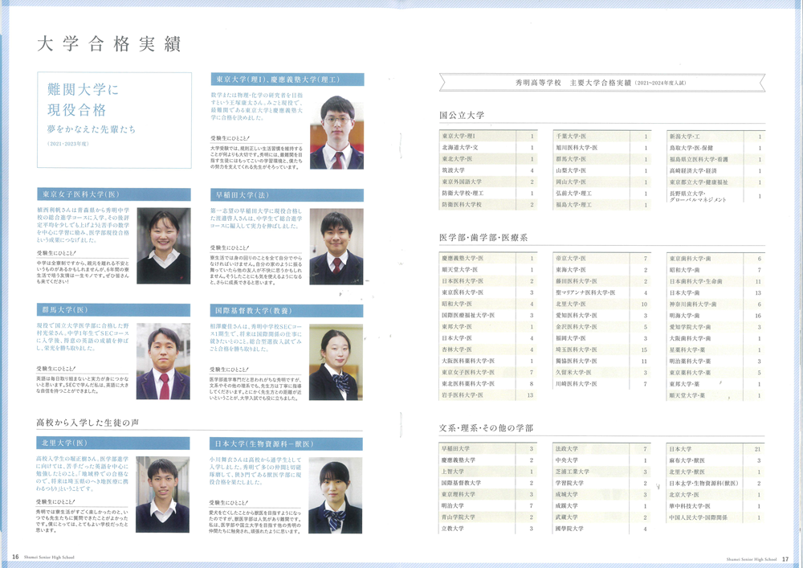This screenshot has height=568, width=803.
Task: Click page number 17 in the footer
Action: tap(785, 559)
